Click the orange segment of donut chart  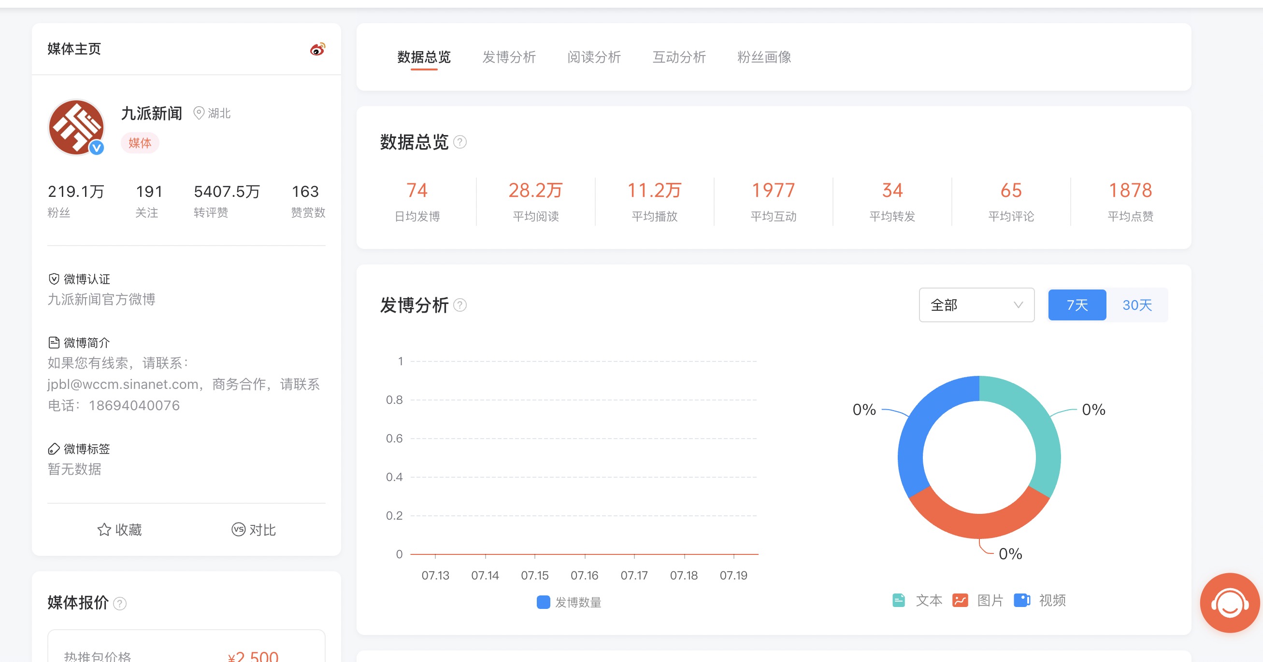(979, 526)
